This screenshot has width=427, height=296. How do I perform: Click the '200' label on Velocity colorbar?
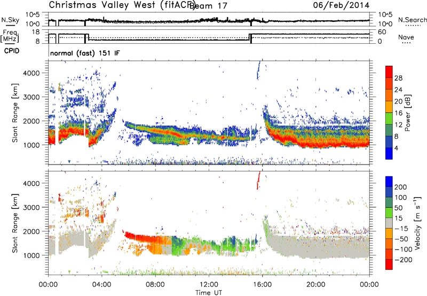[x=401, y=187]
